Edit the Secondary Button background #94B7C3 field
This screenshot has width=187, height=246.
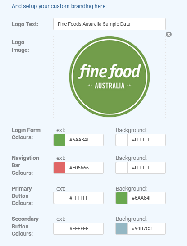(146, 228)
